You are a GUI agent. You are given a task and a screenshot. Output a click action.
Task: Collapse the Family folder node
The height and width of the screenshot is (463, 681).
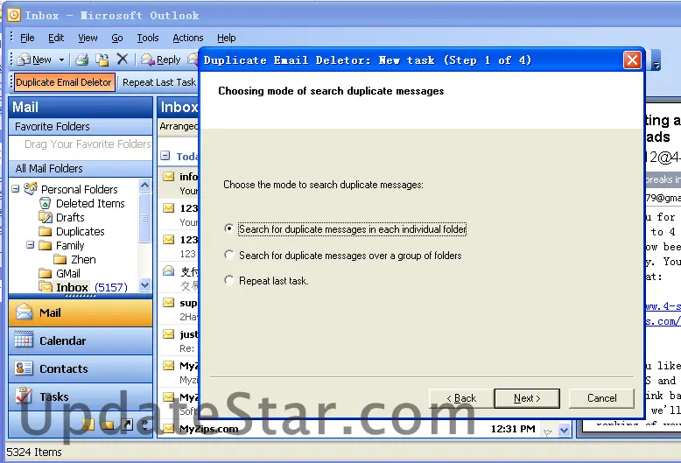(x=30, y=245)
